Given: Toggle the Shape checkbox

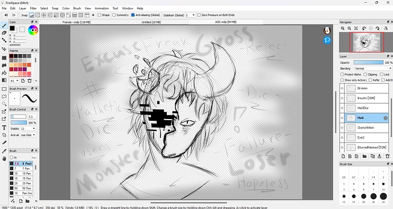Looking at the screenshot, I should 100,15.
